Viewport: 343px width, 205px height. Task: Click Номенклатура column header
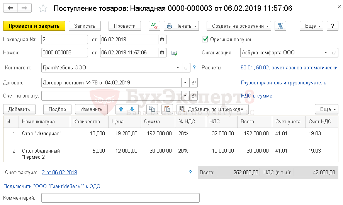[x=44, y=122]
